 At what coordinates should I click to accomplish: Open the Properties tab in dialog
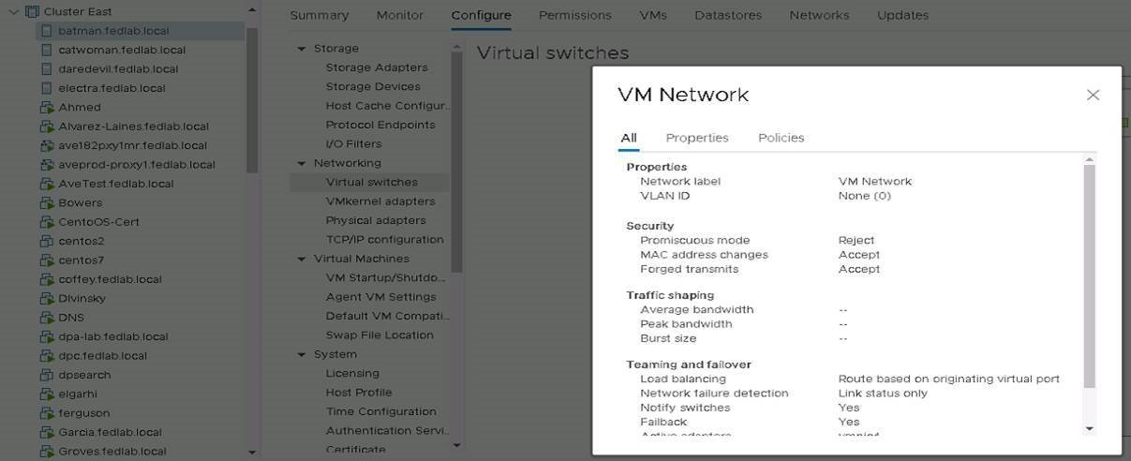(x=697, y=138)
